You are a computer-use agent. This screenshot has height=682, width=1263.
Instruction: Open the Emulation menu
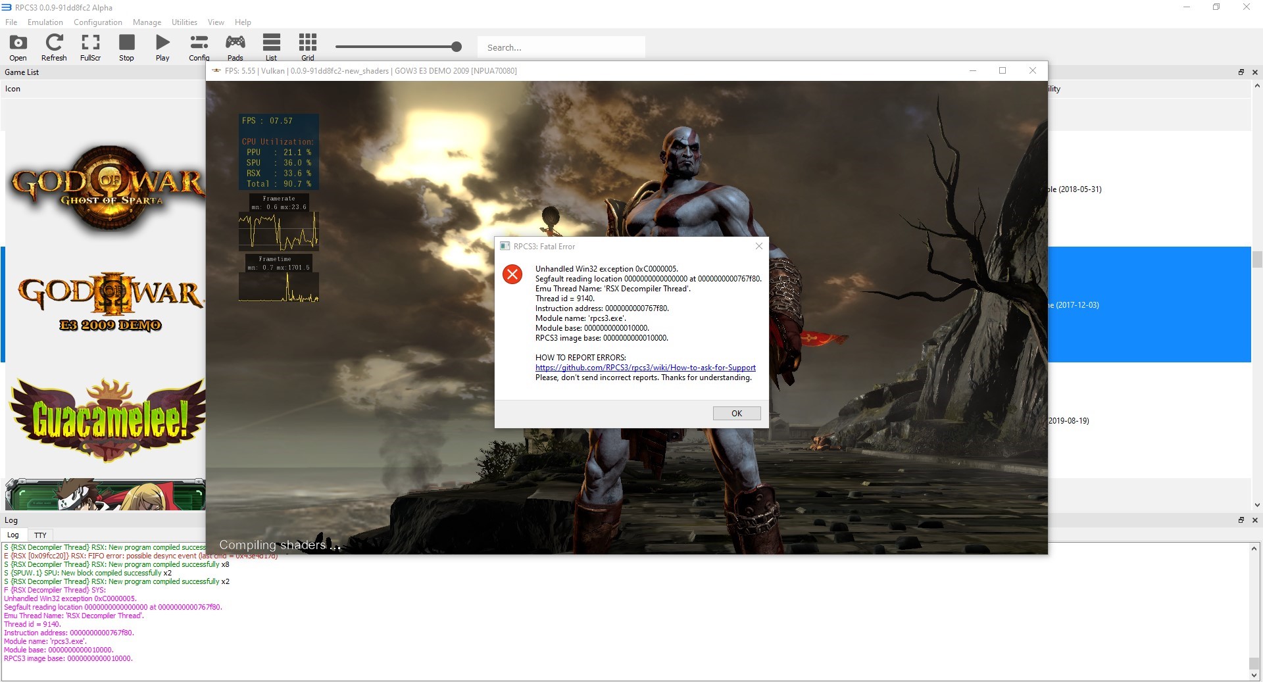pos(45,22)
